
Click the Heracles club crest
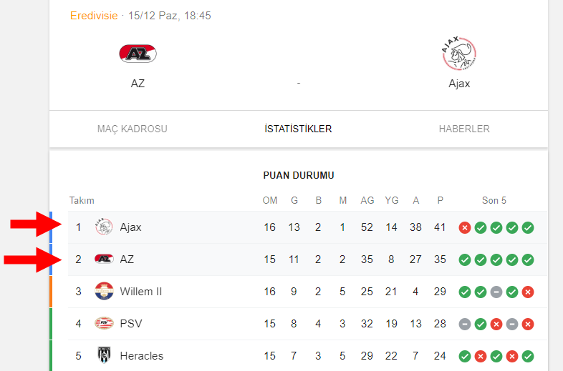[x=104, y=355]
